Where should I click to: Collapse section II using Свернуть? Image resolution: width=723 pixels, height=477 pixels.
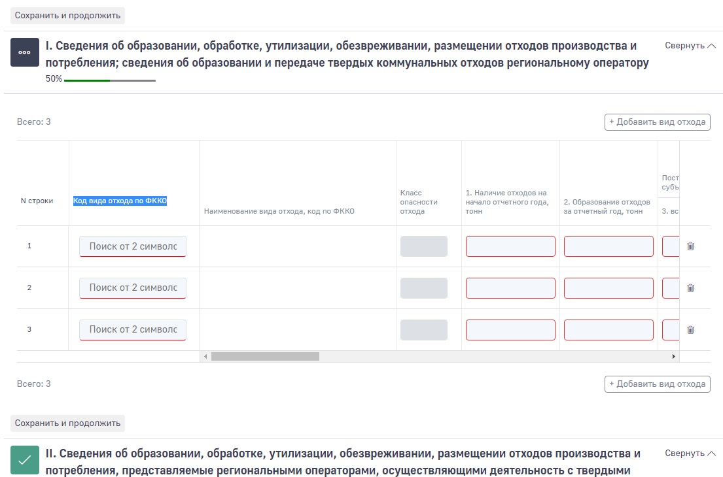click(x=690, y=453)
